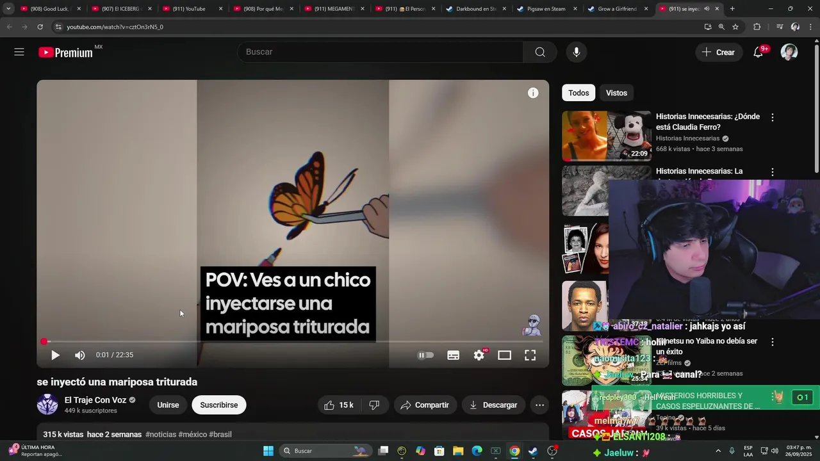The image size is (820, 461).
Task: Start voice search with microphone
Action: 577,52
